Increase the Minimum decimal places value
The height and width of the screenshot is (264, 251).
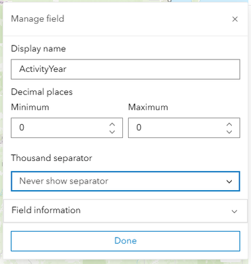point(112,125)
